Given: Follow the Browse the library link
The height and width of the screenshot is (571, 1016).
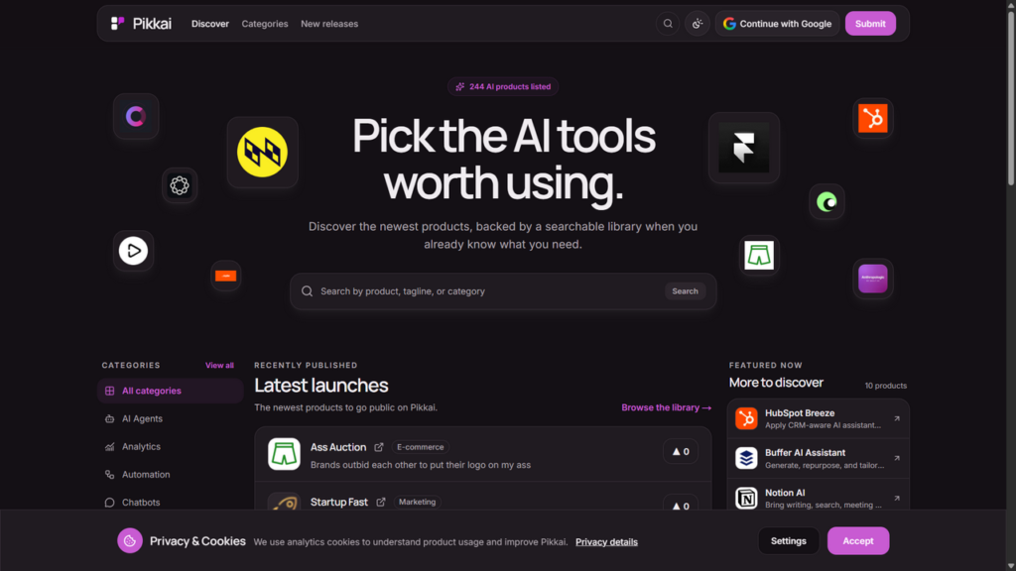Looking at the screenshot, I should coord(666,407).
